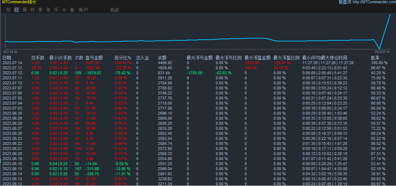Switch to the 月 monthly tab

tap(32, 10)
